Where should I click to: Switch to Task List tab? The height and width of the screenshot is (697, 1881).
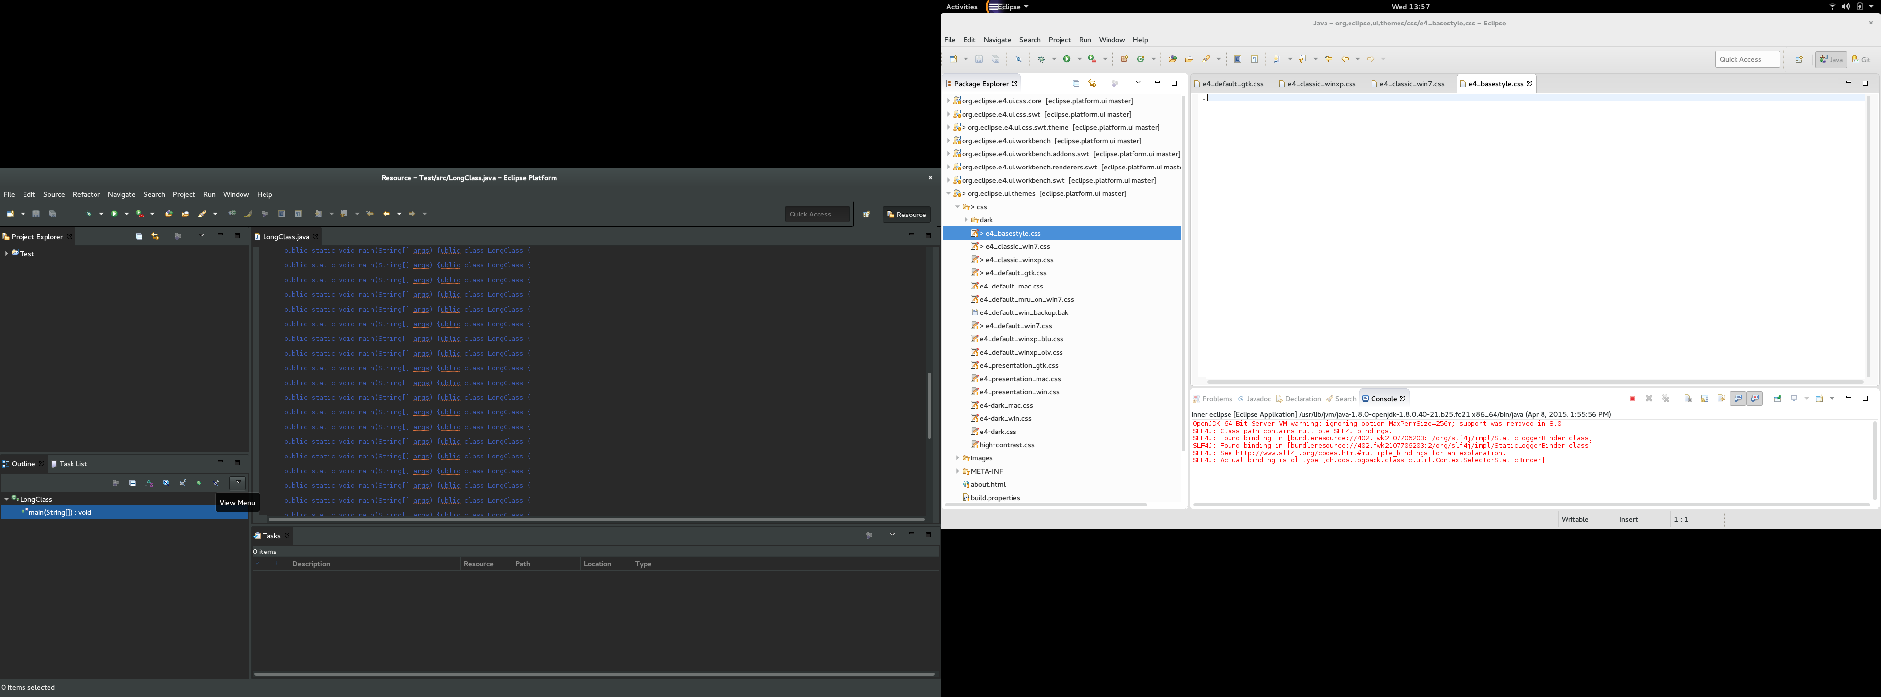point(70,464)
